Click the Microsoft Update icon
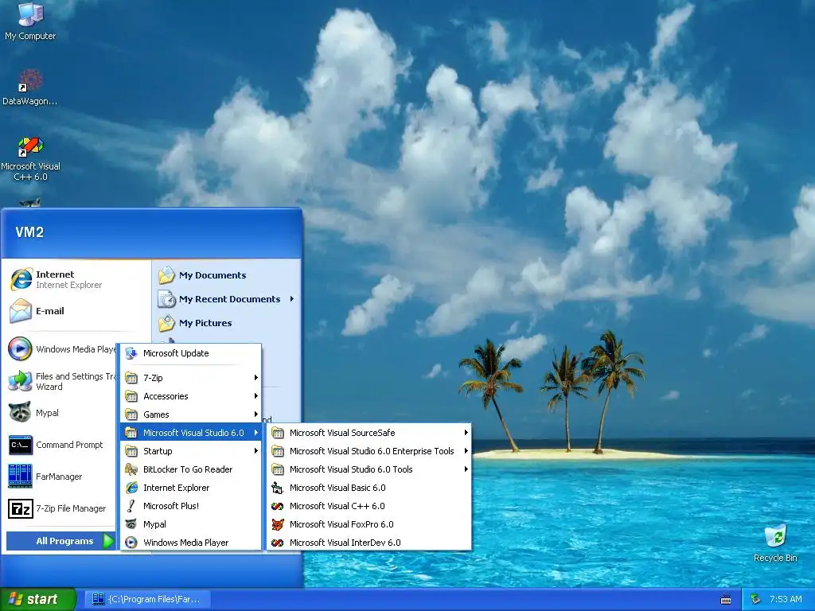 pos(131,353)
